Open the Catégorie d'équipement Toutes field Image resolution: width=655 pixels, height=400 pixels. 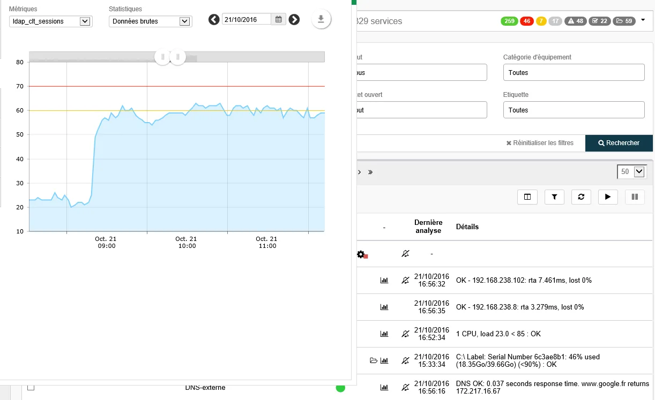click(x=574, y=72)
